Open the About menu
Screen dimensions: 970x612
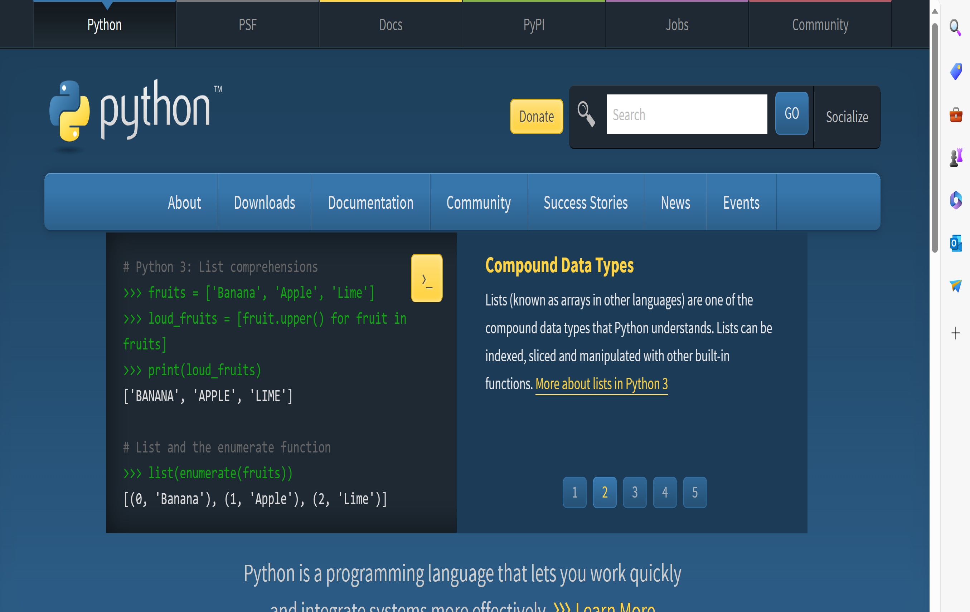(184, 202)
